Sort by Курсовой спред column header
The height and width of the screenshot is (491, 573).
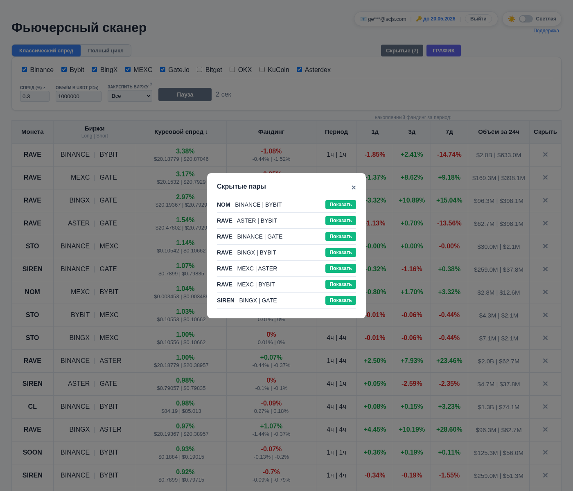[181, 132]
